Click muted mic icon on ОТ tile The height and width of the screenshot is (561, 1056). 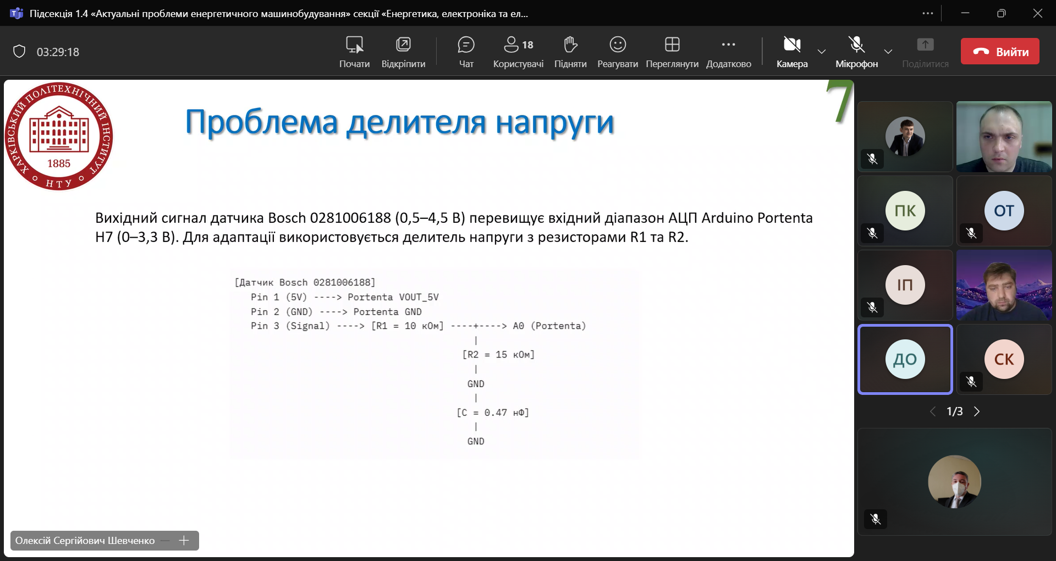(x=971, y=233)
